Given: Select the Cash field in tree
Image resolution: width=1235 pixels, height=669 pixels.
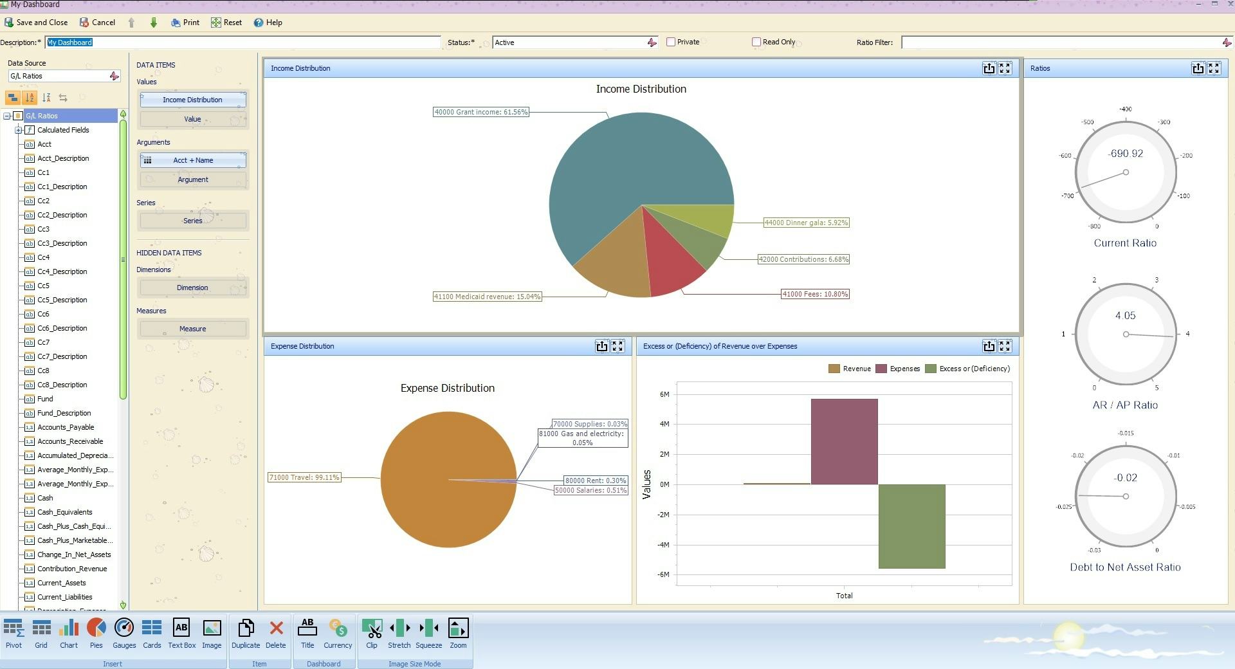Looking at the screenshot, I should 45,498.
